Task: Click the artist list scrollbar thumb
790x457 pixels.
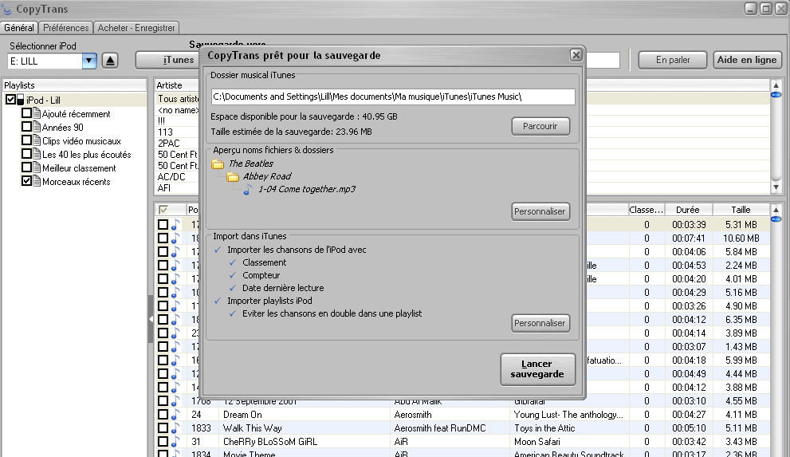Action: [x=776, y=95]
